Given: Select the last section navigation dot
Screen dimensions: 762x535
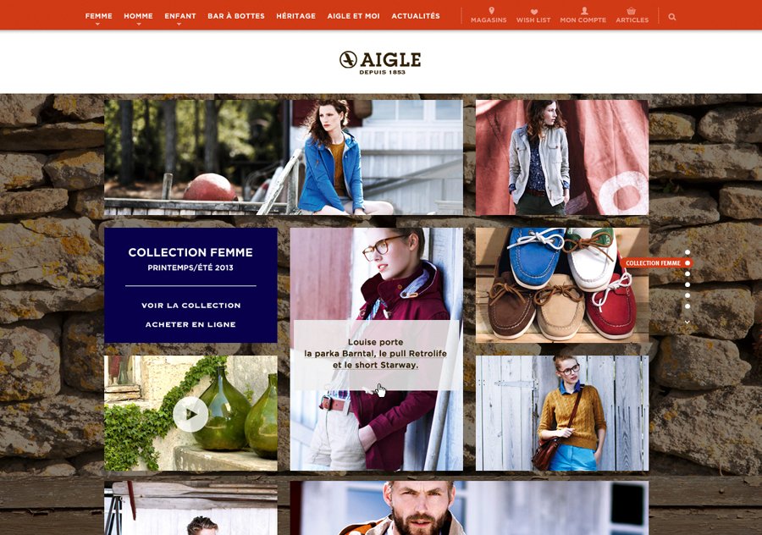Looking at the screenshot, I should tap(687, 306).
